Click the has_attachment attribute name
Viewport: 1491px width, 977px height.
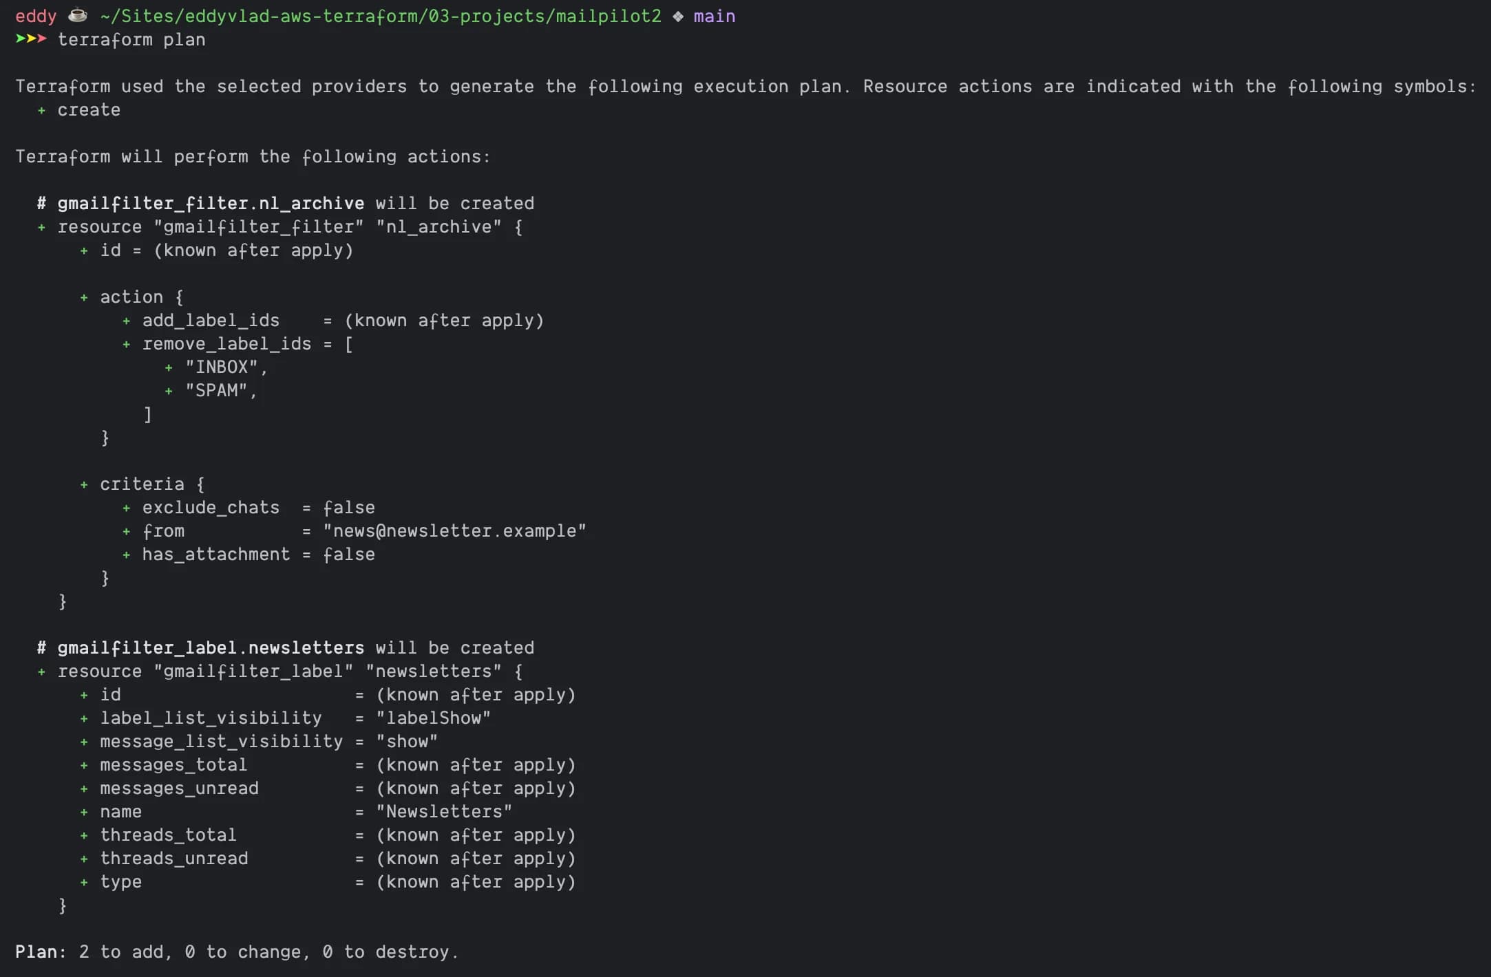pyautogui.click(x=216, y=555)
